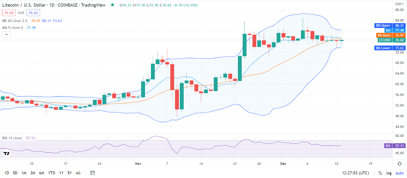Click the 44.00 price axis value
407x178 pixels.
point(399,127)
